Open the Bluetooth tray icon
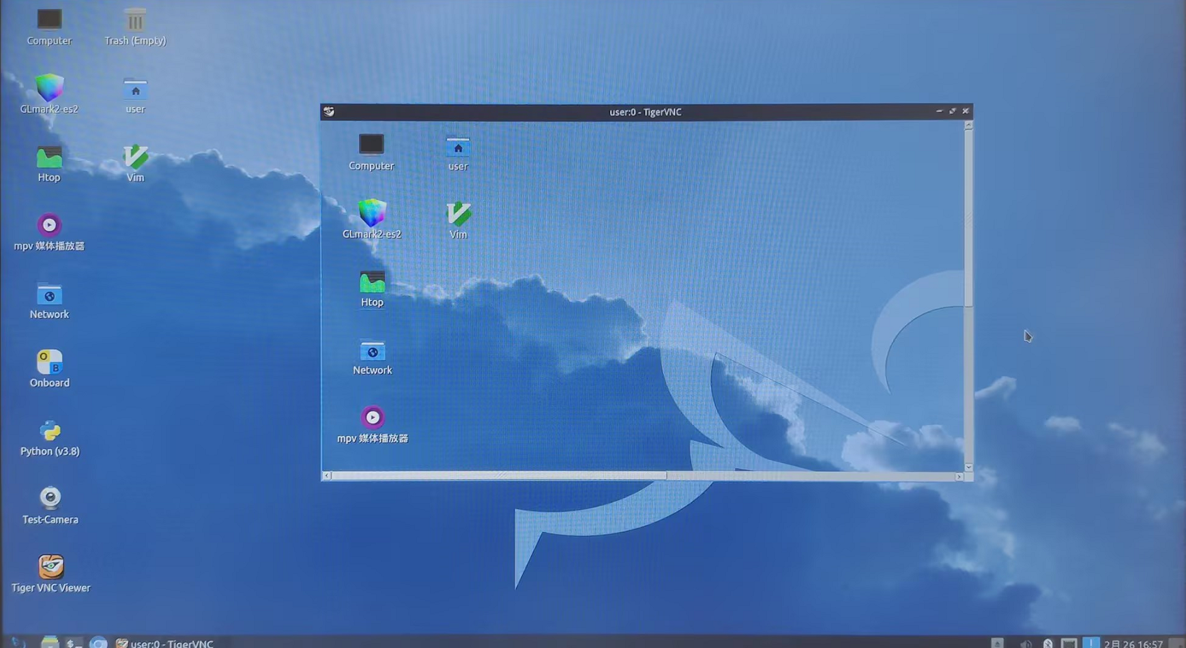1186x648 pixels. 1047,643
